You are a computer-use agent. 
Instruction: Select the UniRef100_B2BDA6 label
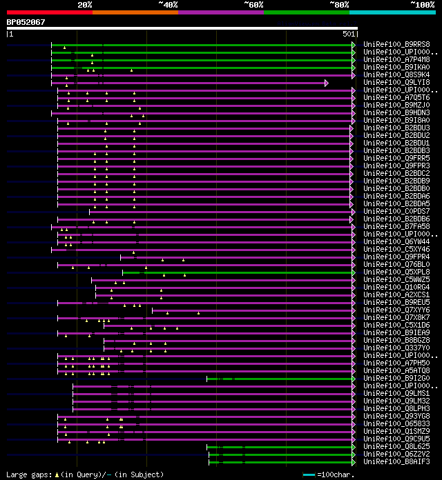(x=396, y=197)
